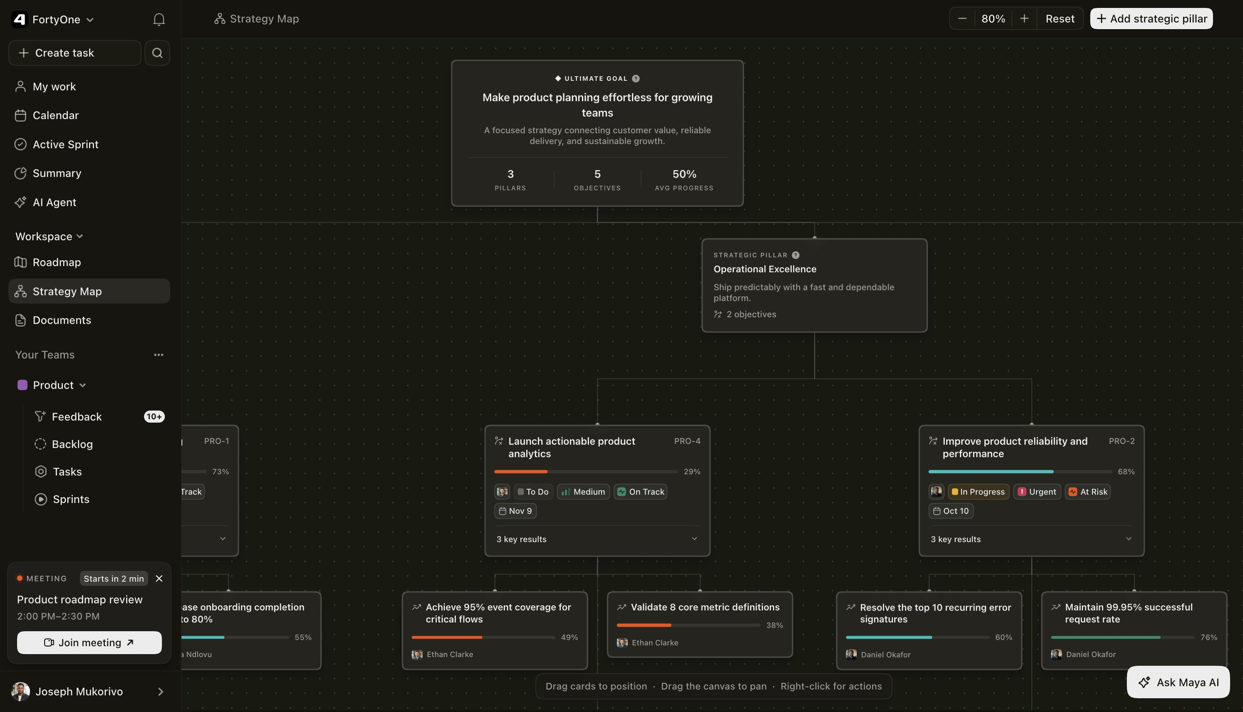Screen dimensions: 1243x712
Task: Click Daniel Okafor avatar on Resolve top 10 errors card
Action: click(x=851, y=654)
